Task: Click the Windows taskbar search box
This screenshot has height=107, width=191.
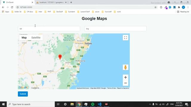Action: [31, 104]
